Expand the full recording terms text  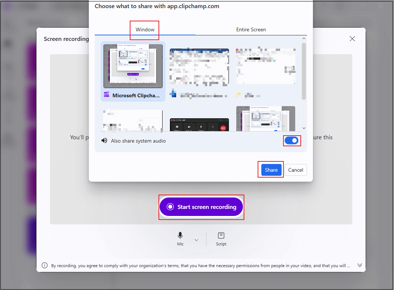tap(360, 265)
